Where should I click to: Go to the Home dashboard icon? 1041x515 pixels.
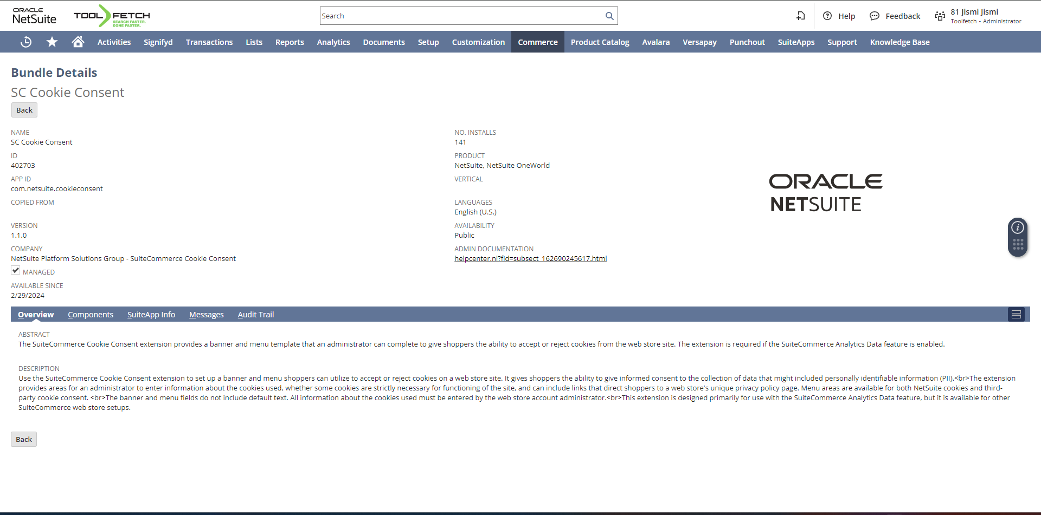[78, 42]
